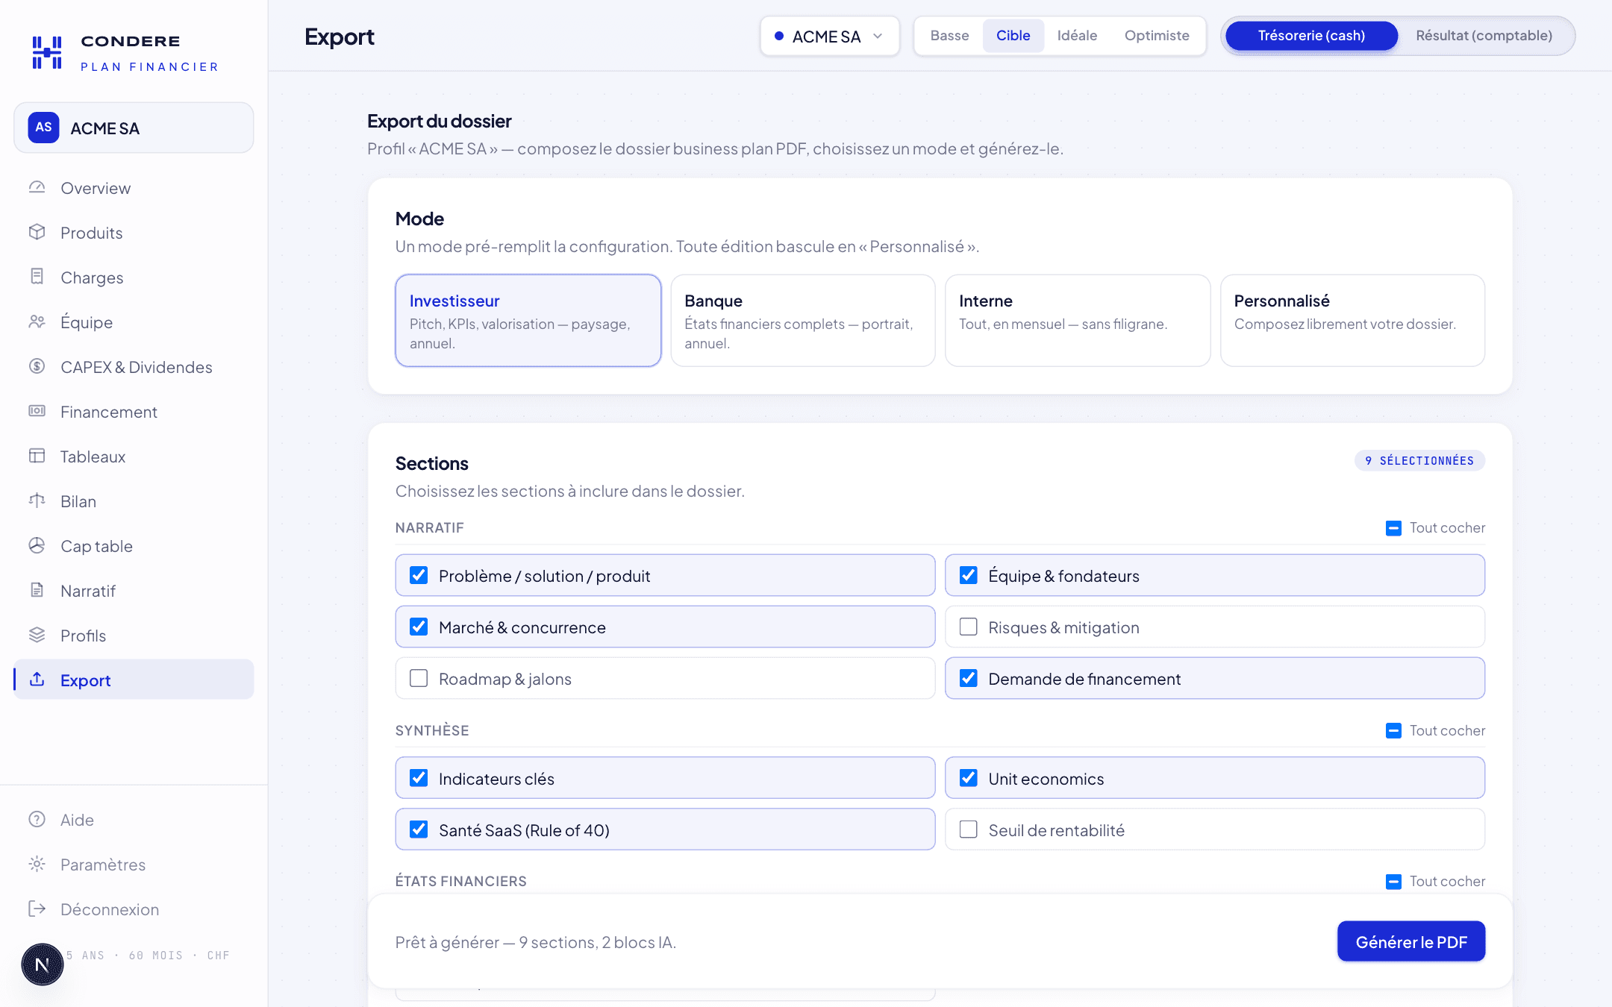1612x1007 pixels.
Task: Click the minus icon for Synthèse Tout cocher
Action: point(1393,731)
